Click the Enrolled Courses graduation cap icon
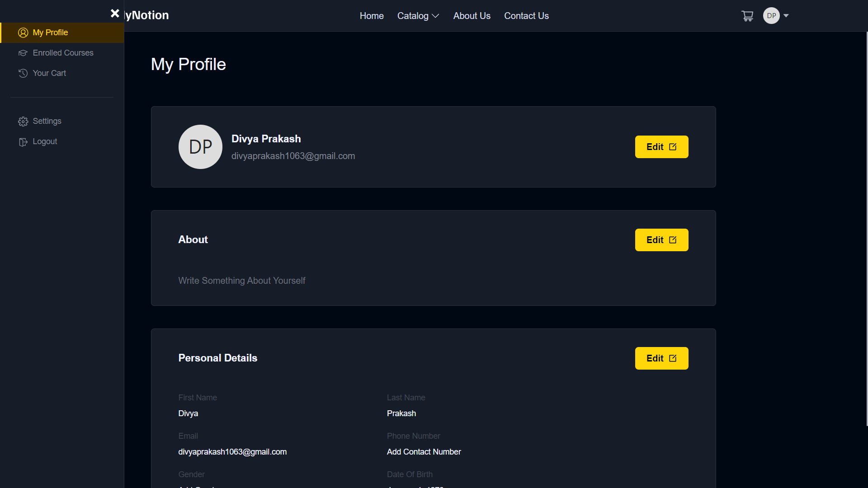 click(x=22, y=52)
